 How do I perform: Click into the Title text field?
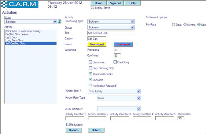point(111,33)
